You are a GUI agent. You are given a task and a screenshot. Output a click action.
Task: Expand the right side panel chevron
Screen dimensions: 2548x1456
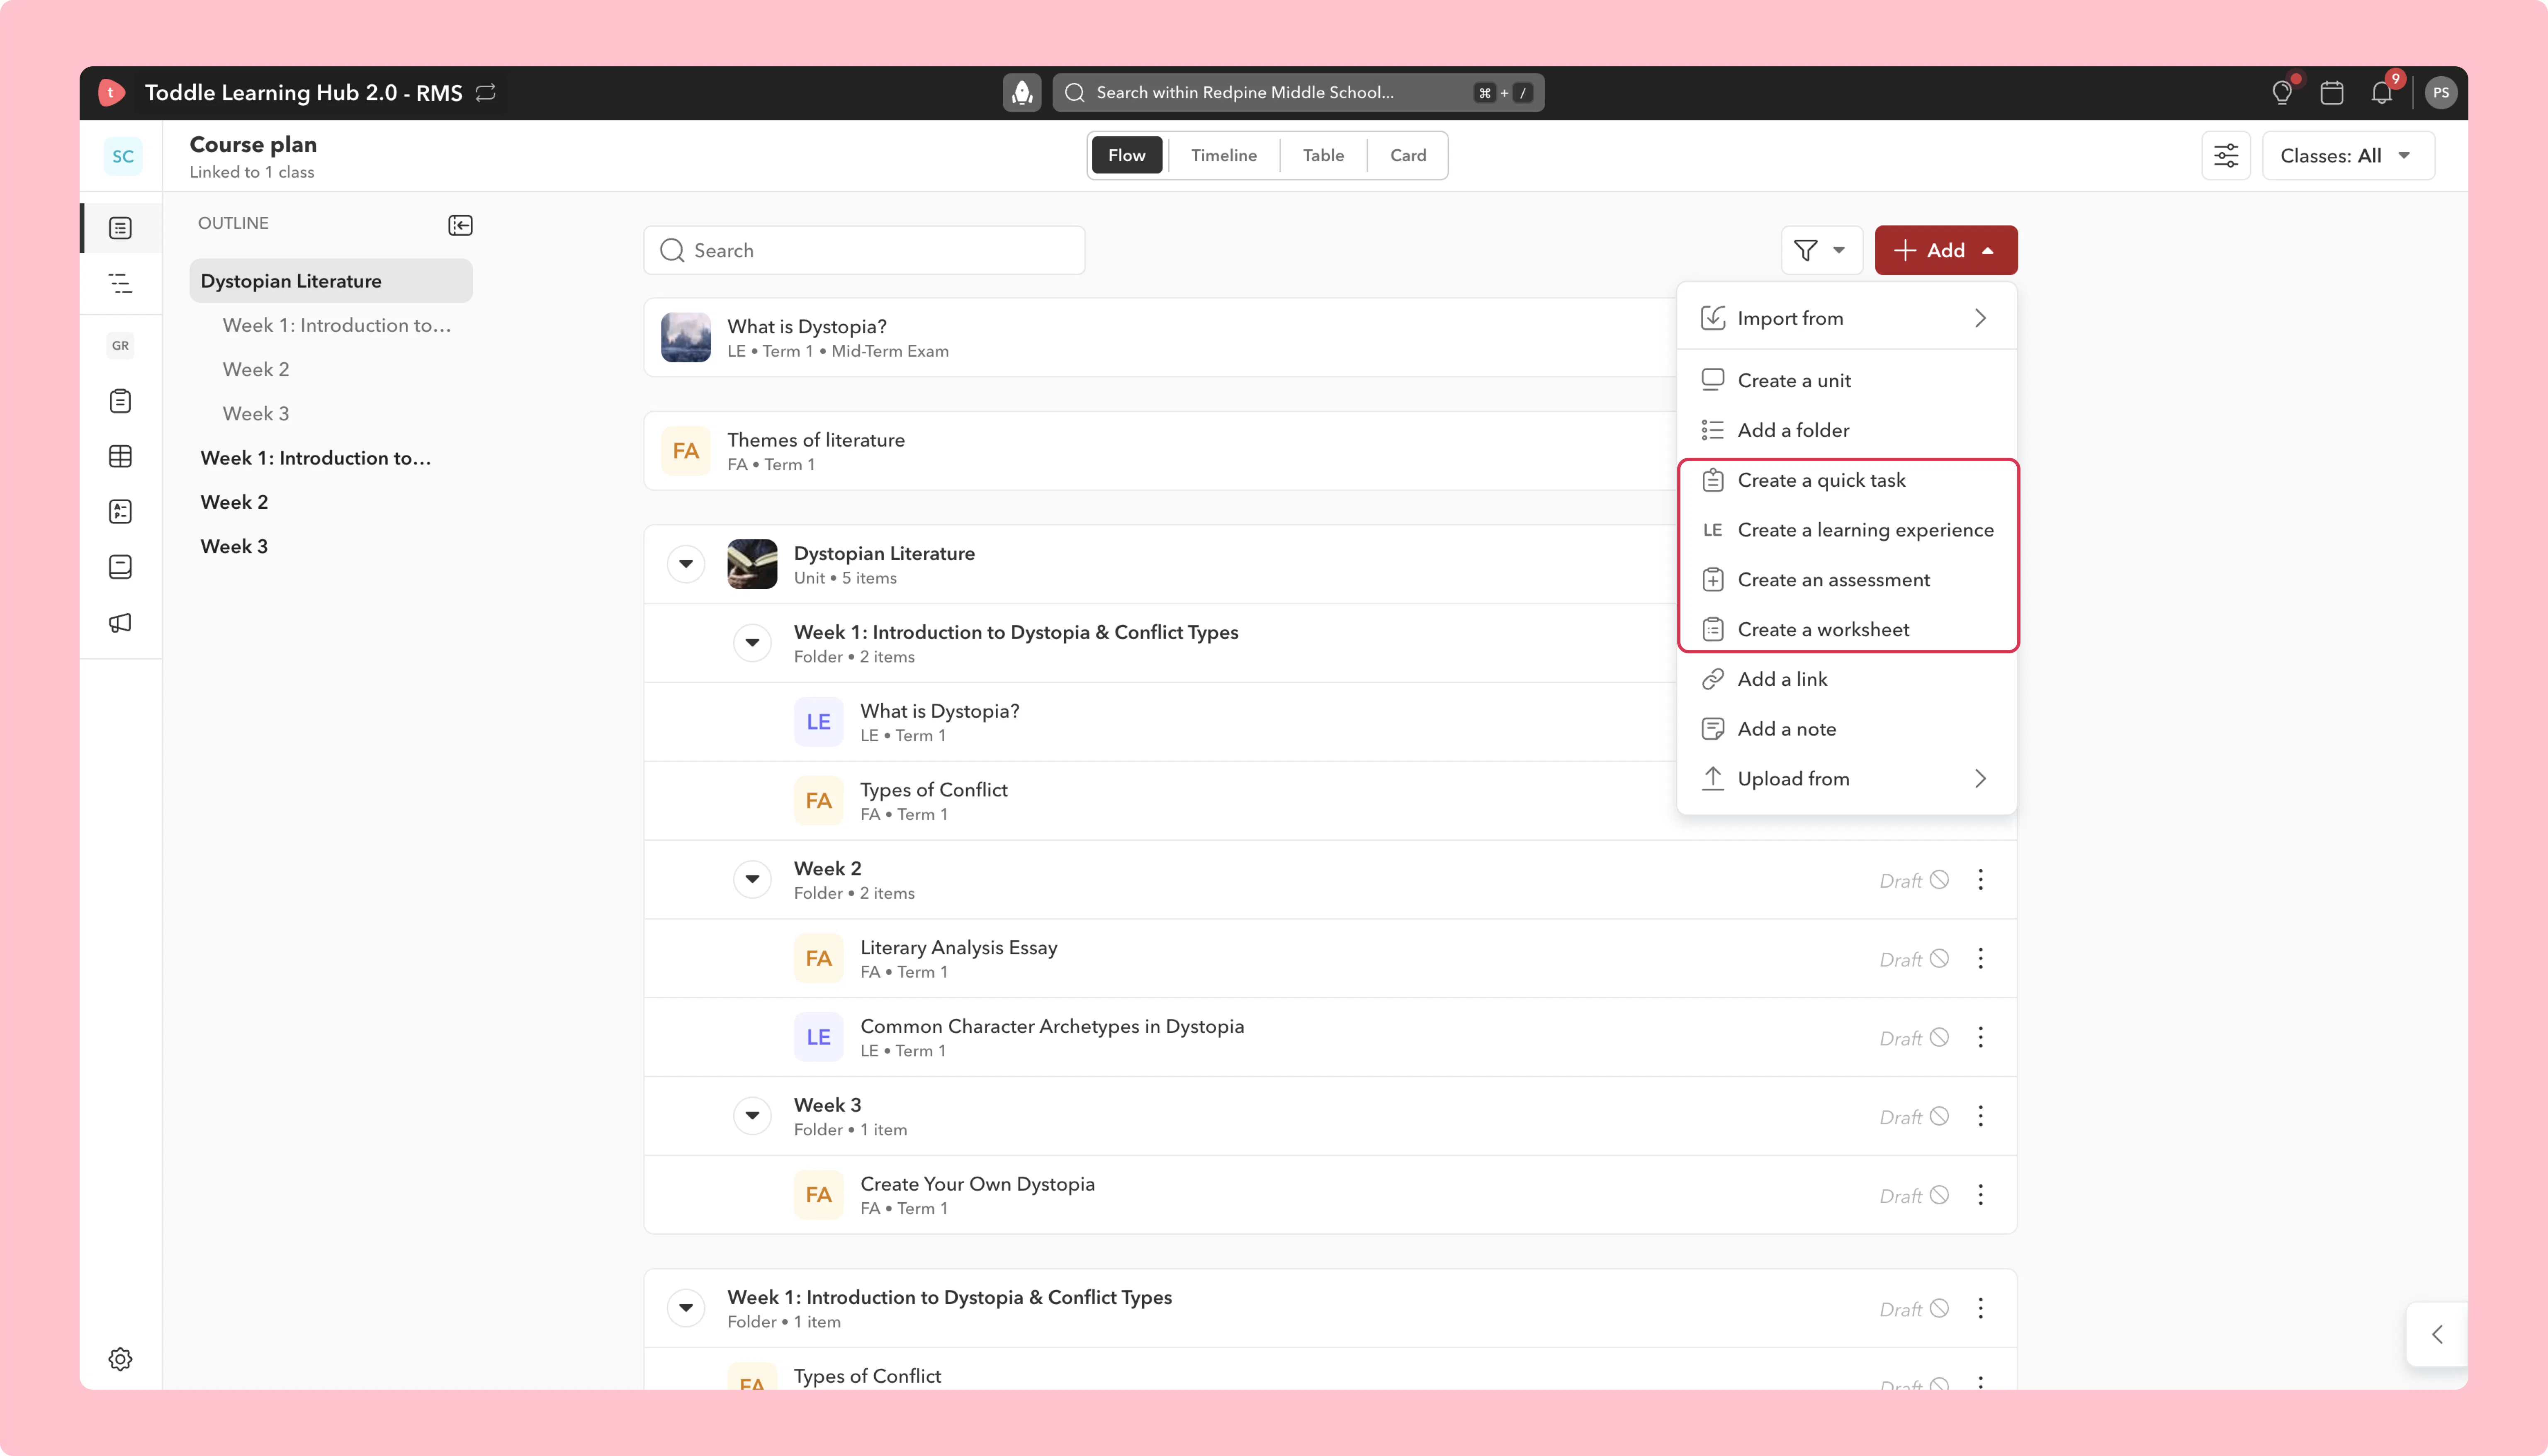coord(2437,1334)
